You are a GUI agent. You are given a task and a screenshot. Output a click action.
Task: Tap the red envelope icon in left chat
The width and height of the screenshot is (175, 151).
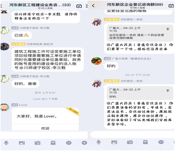pos(53,143)
